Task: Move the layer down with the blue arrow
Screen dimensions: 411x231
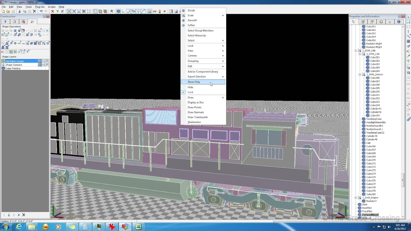Action: click(x=18, y=215)
